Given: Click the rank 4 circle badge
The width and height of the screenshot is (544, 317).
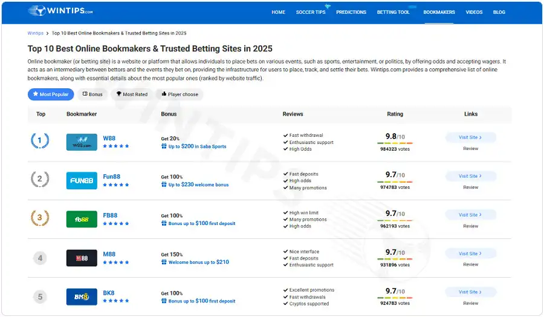Looking at the screenshot, I should [40, 258].
